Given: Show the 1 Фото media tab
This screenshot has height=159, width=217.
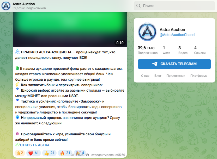Looking at the screenshot, I should pyautogui.click(x=166, y=50).
